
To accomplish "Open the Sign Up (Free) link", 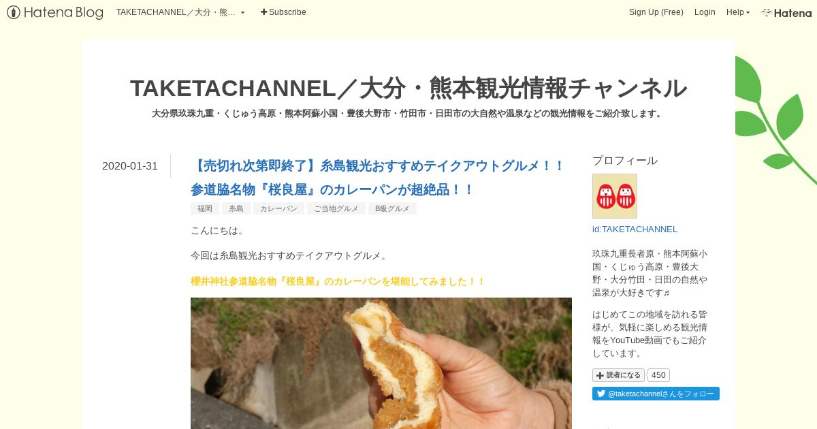I will (656, 12).
